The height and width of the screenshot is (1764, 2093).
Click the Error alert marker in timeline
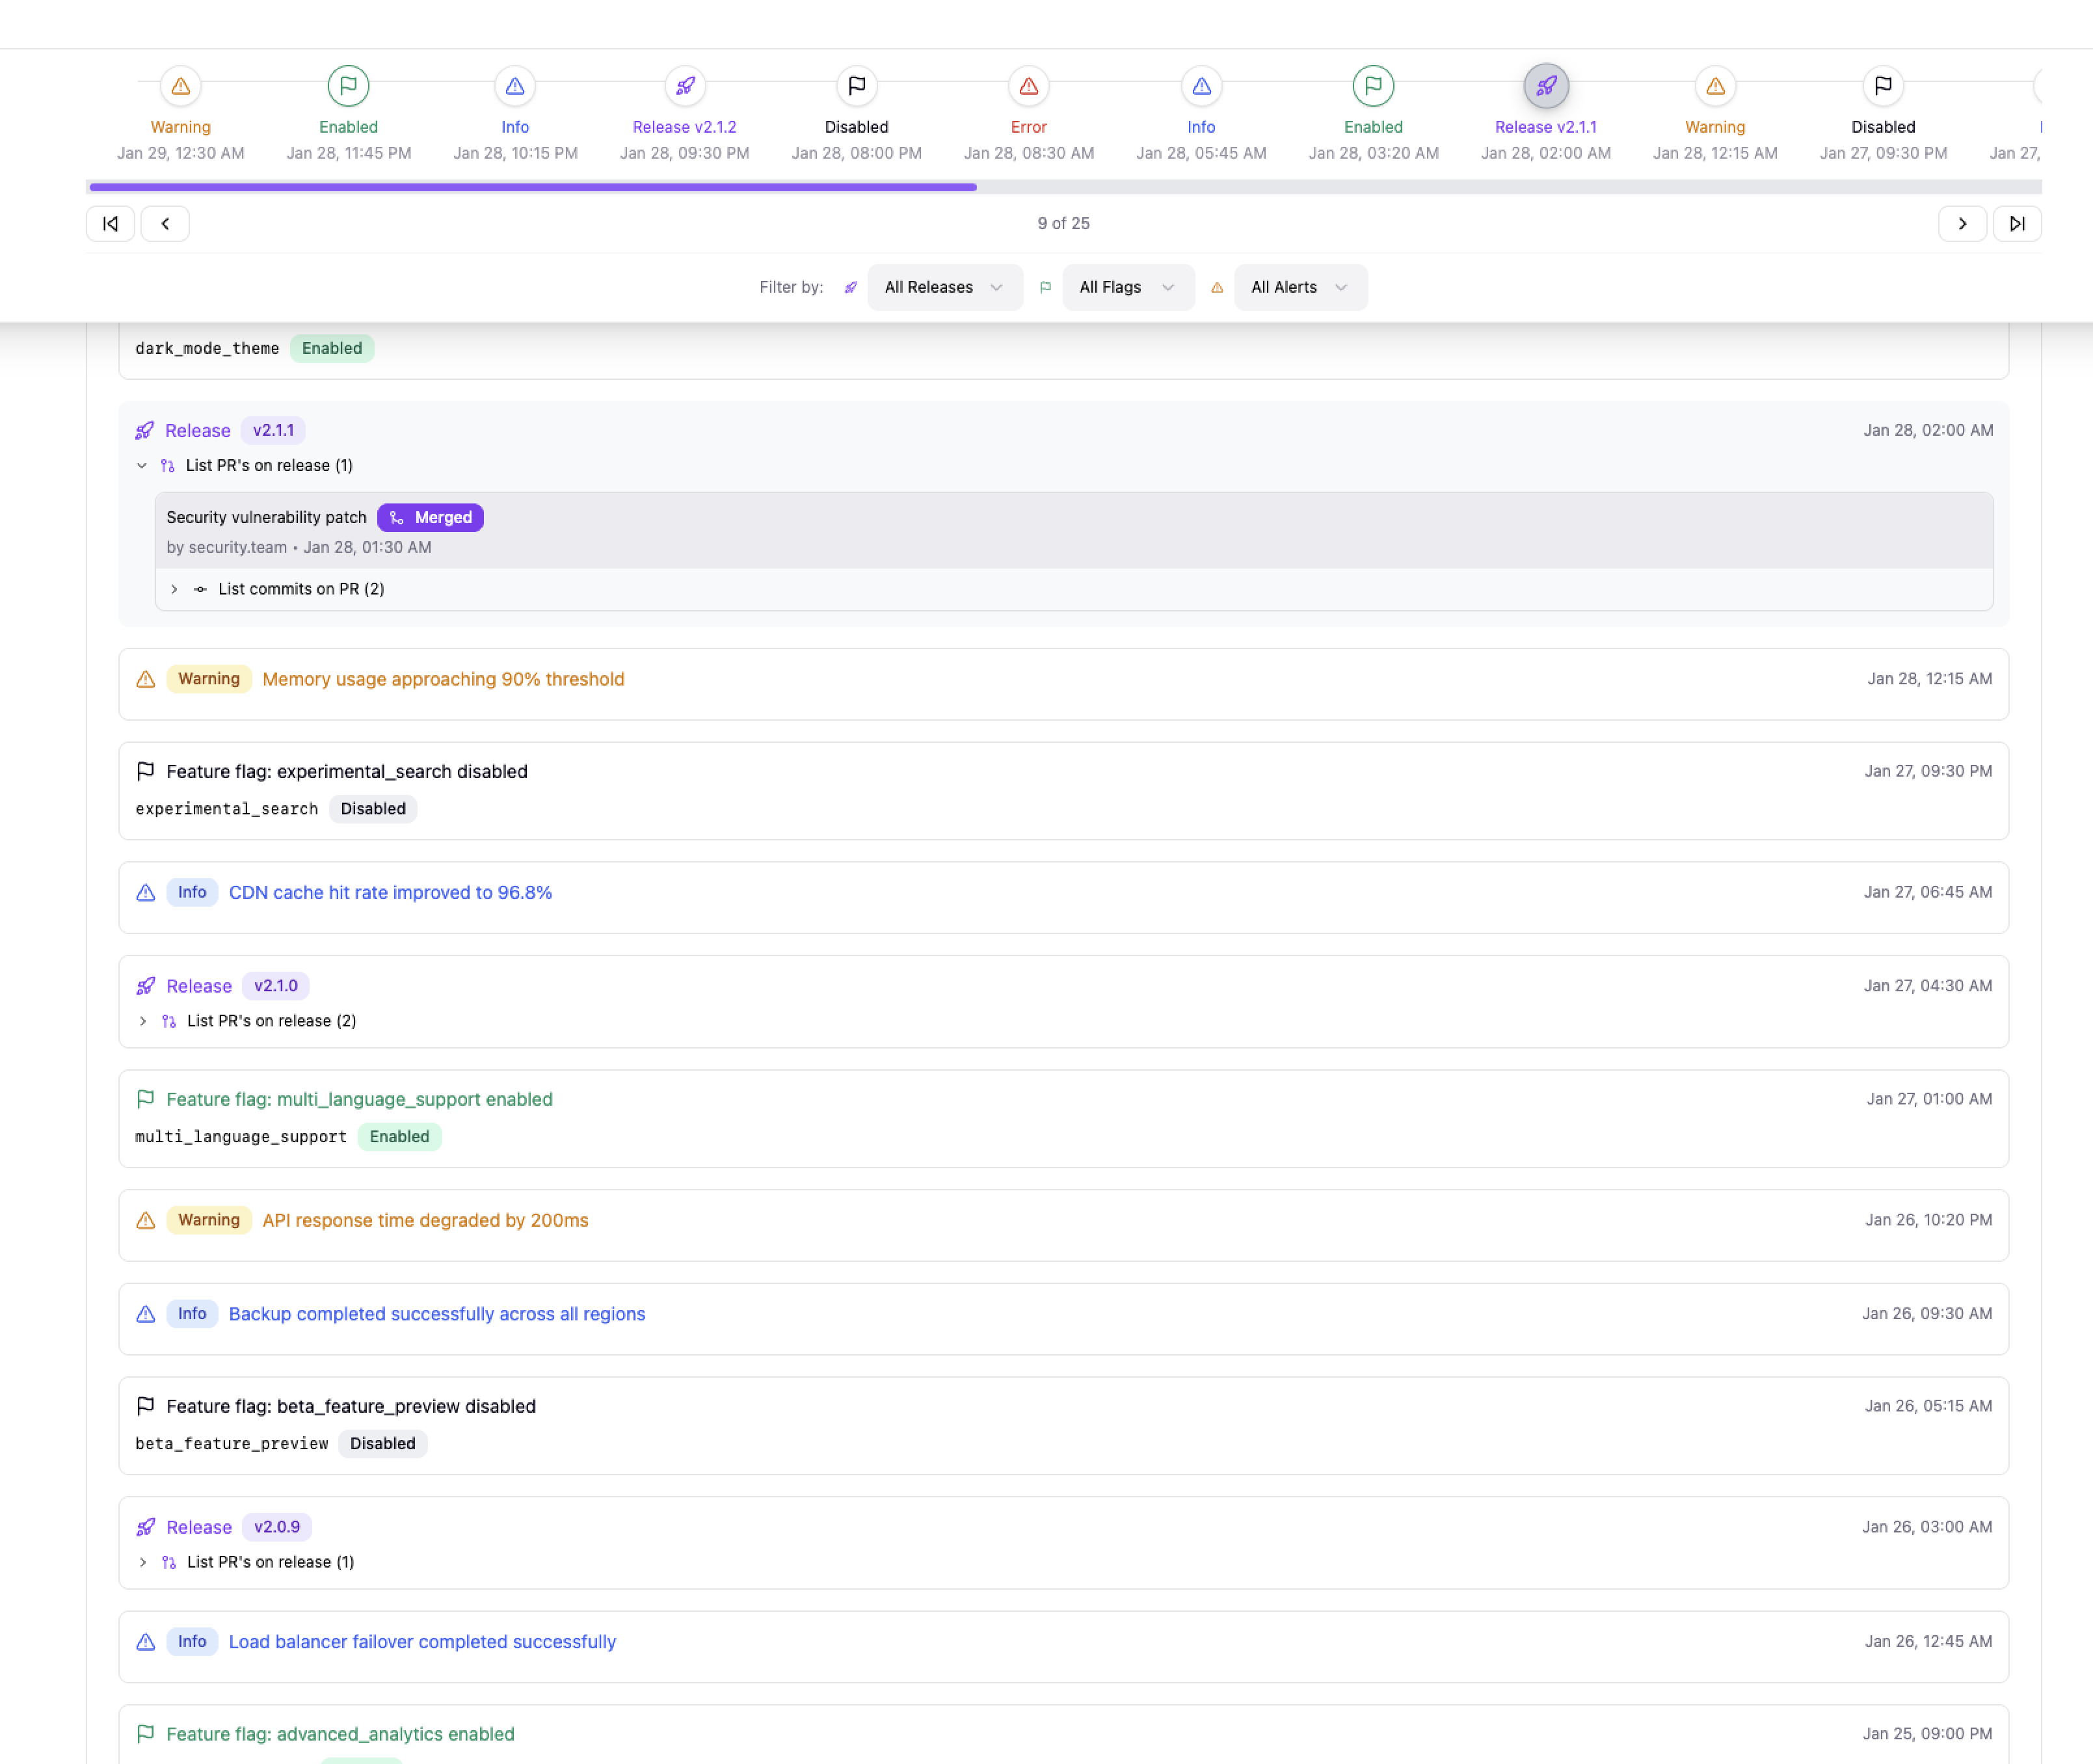(1028, 86)
